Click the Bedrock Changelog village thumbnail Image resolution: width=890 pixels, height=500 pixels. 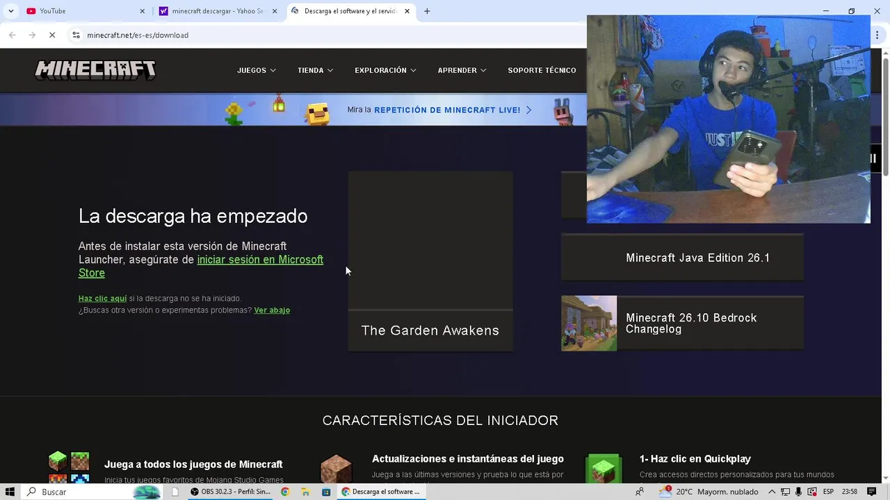(x=589, y=324)
